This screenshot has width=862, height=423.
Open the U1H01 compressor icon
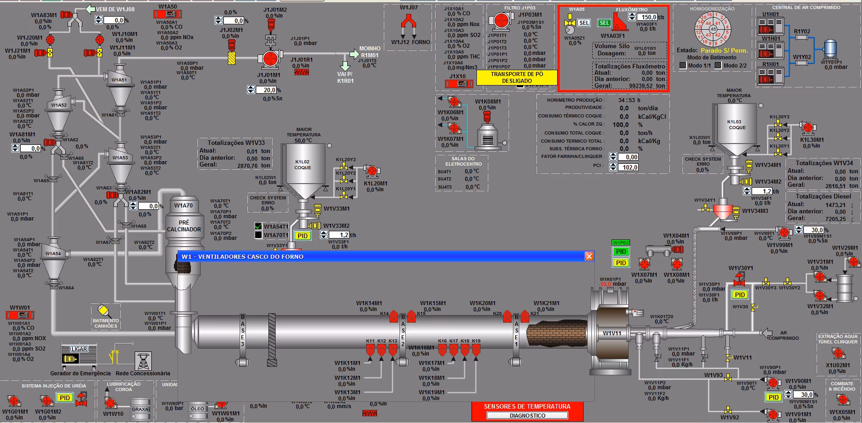[x=771, y=26]
